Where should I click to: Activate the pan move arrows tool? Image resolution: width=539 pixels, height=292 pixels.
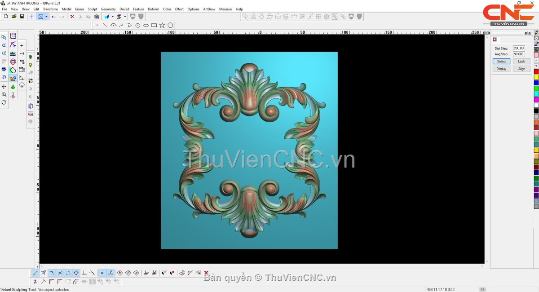[x=4, y=87]
